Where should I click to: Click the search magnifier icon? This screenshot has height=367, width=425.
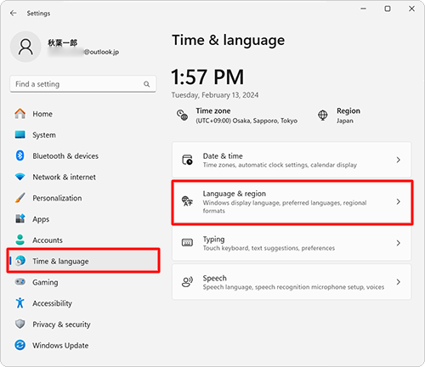(146, 84)
